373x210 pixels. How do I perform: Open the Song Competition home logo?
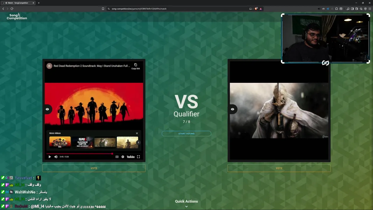[17, 17]
